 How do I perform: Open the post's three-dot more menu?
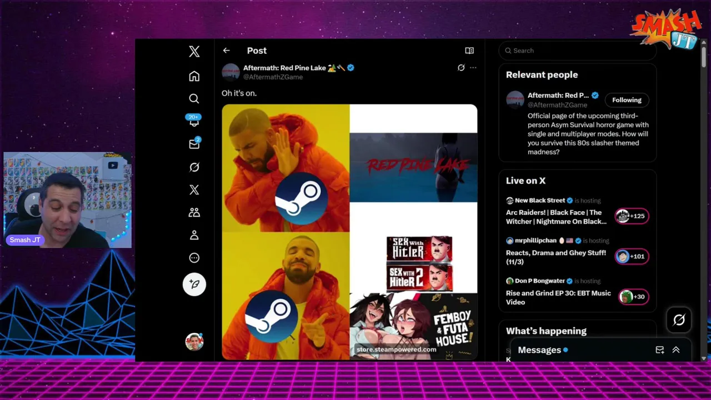(473, 68)
